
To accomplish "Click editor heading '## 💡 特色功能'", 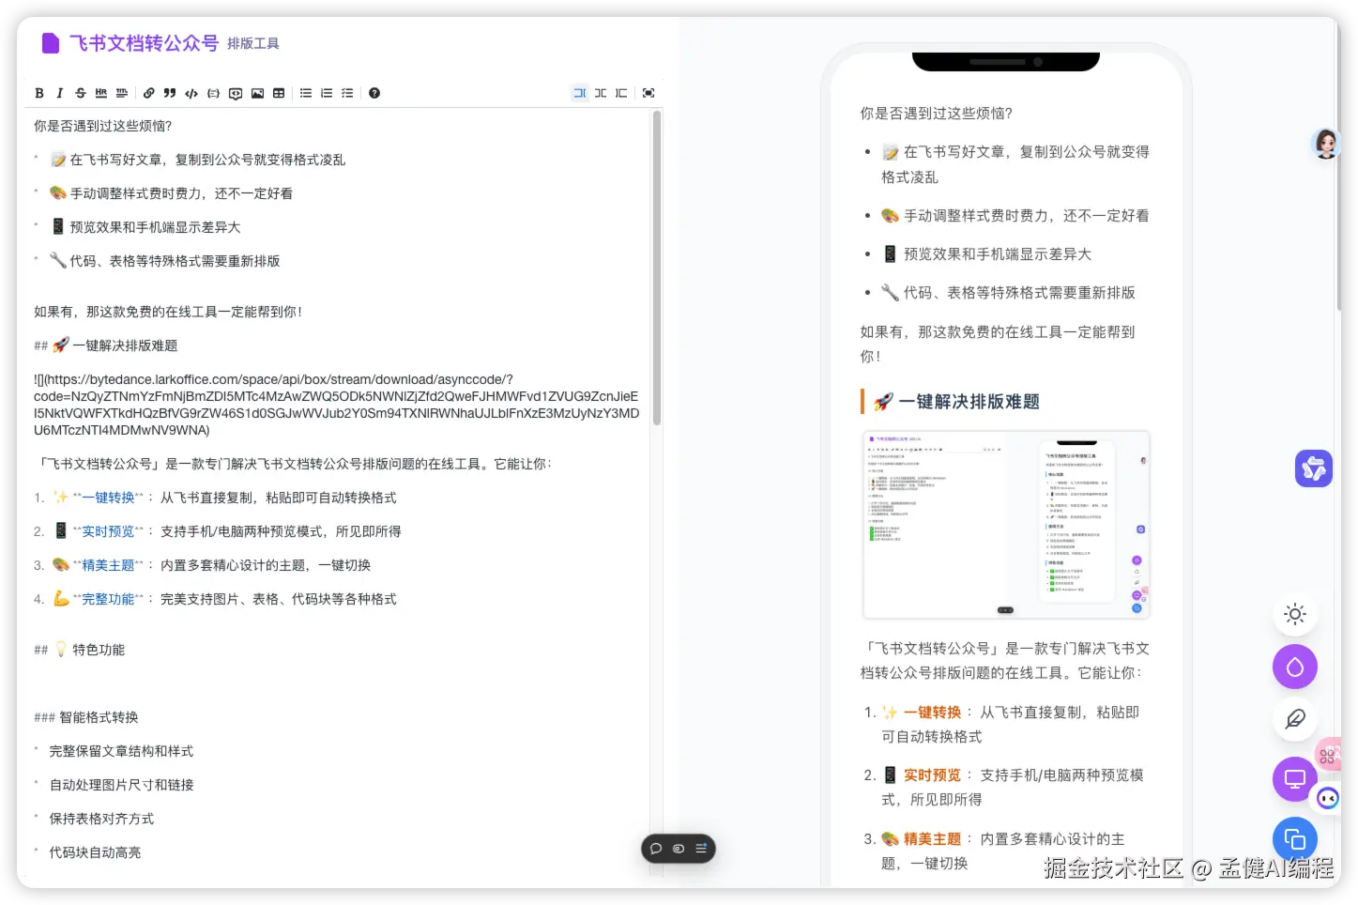I will coord(80,650).
